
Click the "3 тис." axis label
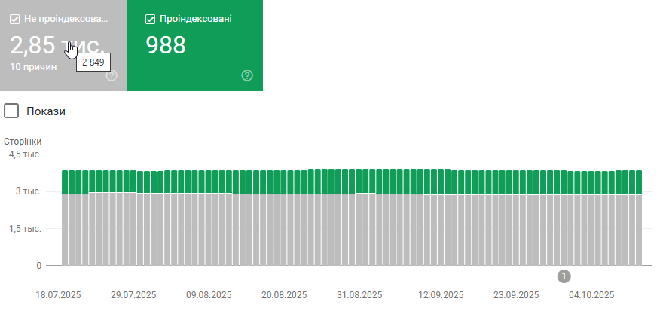click(29, 191)
